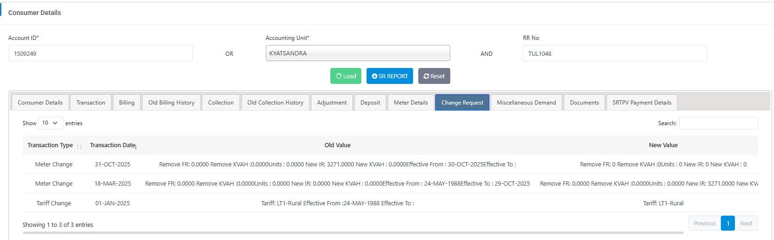Screen dimensions: 774x240
Task: Download the SR REPORT
Action: (390, 76)
